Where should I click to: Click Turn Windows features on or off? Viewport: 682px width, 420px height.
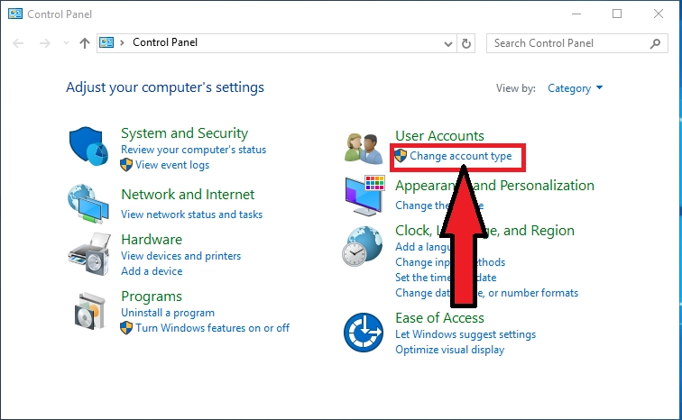[212, 328]
